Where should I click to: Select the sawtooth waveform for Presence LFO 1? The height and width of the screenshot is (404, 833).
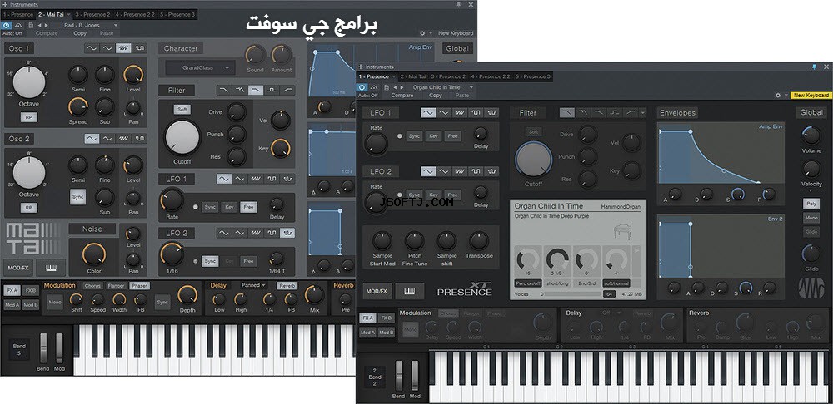(x=460, y=112)
